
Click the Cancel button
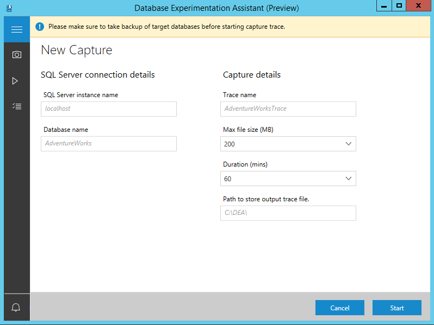coord(339,308)
